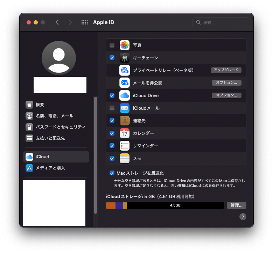Click the Photos (写真) app icon
This screenshot has height=253, width=273.
click(125, 45)
